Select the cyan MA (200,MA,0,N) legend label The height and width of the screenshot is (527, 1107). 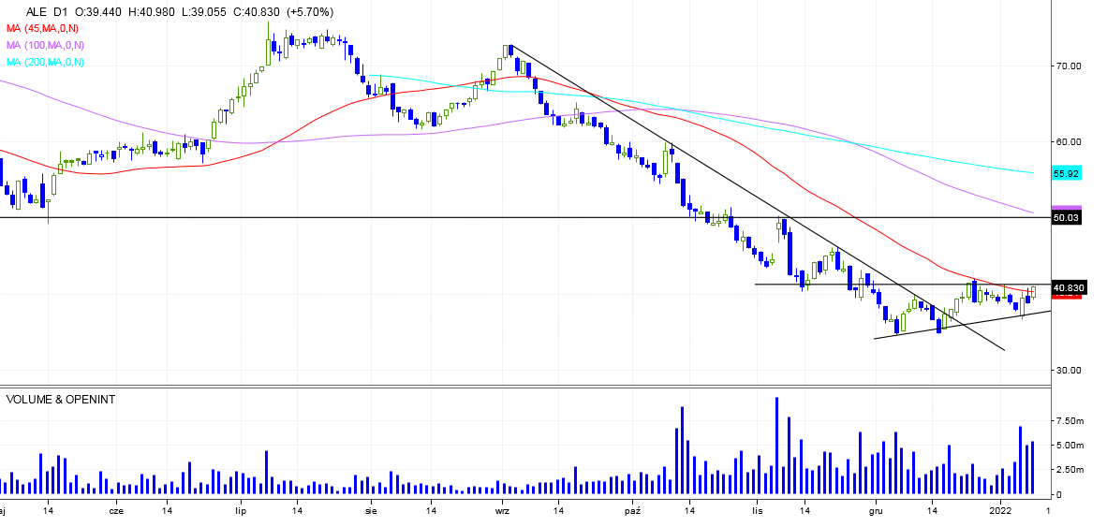[x=45, y=62]
